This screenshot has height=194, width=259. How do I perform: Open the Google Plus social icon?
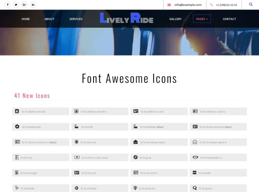pyautogui.click(x=24, y=5)
